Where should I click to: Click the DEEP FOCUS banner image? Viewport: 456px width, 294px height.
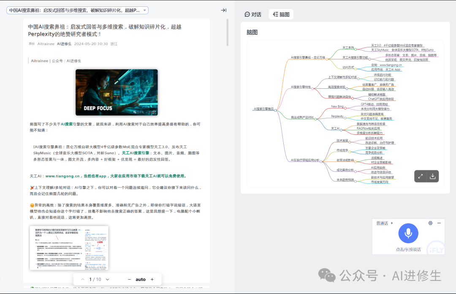(x=117, y=93)
